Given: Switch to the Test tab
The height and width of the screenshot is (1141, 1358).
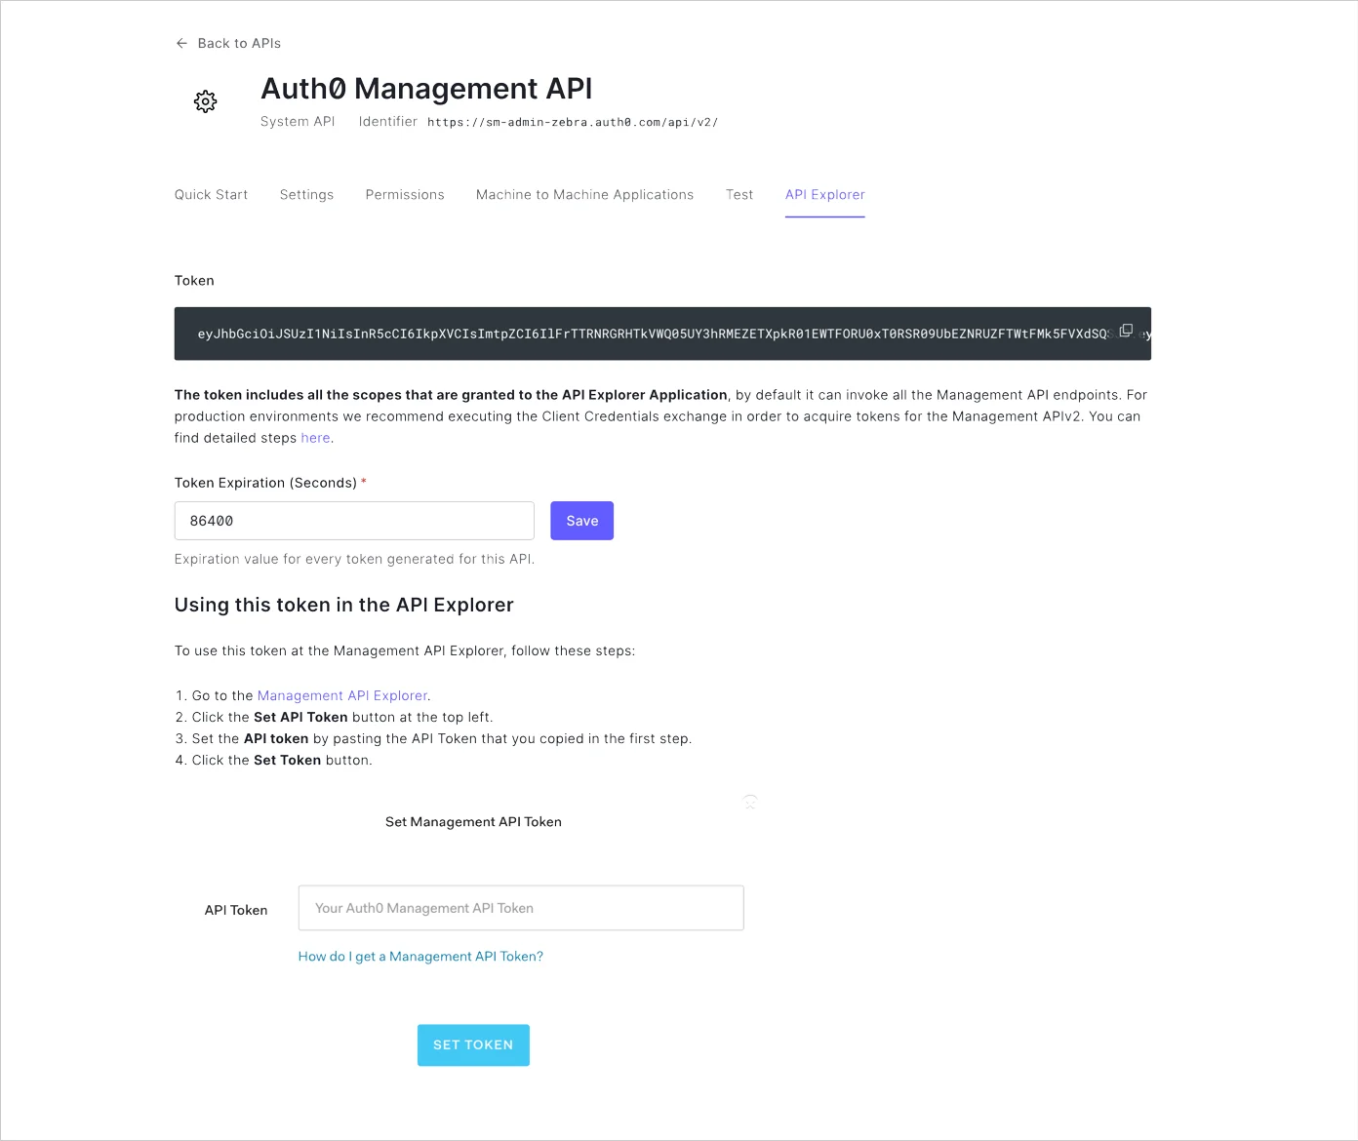Looking at the screenshot, I should pos(739,195).
